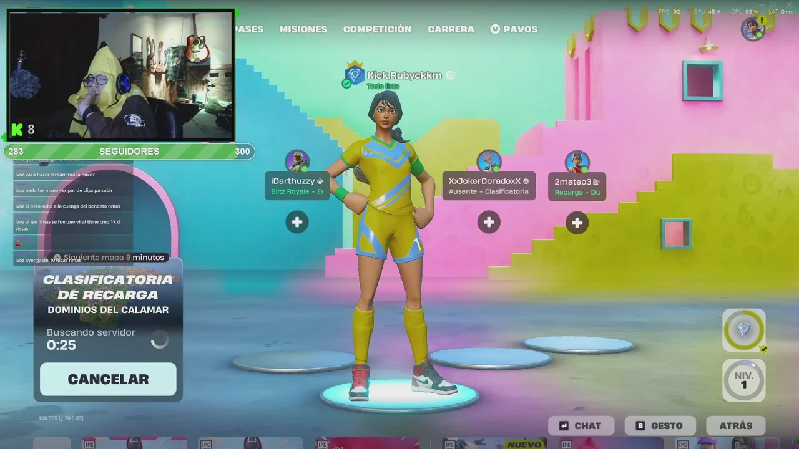Click the icon right of the Kick.Rubyckkm name
Image resolution: width=799 pixels, height=449 pixels.
coord(450,75)
